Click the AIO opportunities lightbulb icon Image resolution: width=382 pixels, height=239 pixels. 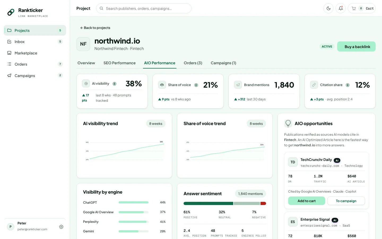point(288,123)
